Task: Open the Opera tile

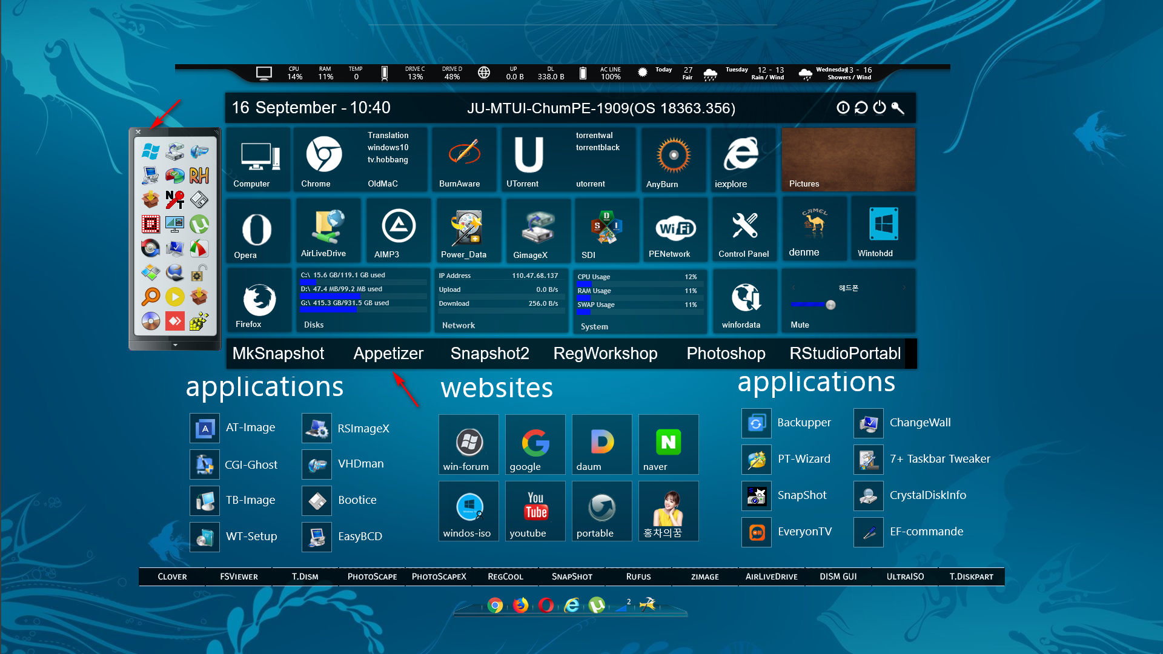Action: (x=258, y=231)
